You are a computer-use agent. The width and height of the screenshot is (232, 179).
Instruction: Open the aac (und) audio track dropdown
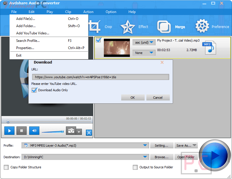coord(144,42)
